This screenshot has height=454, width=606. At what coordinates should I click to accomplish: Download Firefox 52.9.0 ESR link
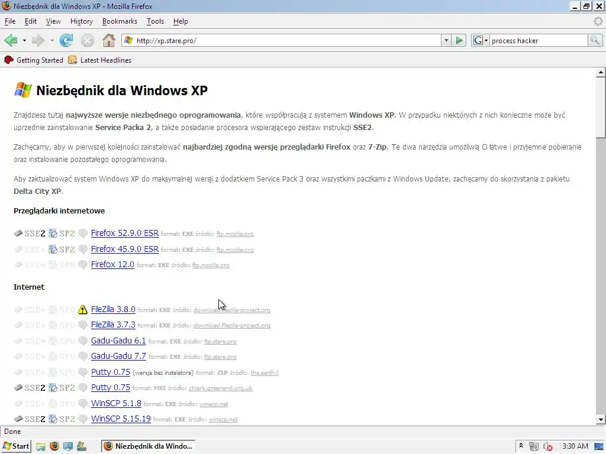(x=125, y=233)
